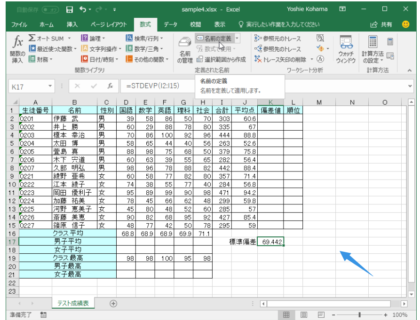Click the Ribbon Display Options icon
The height and width of the screenshot is (320, 420).
(x=342, y=9)
